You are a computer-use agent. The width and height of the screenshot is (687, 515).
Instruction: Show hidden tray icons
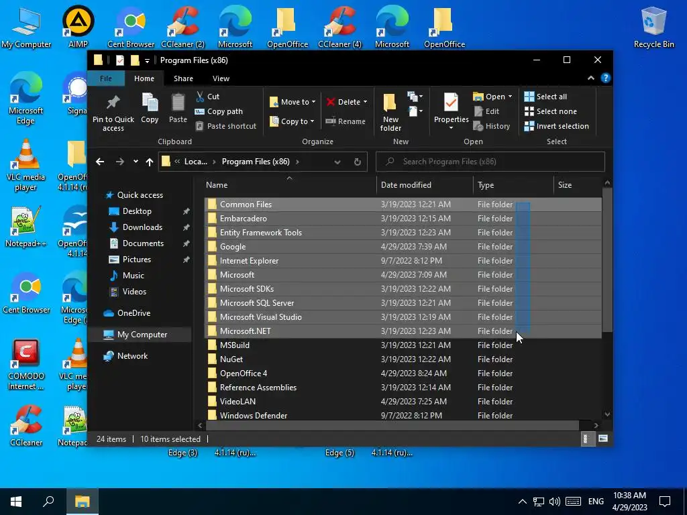coord(522,502)
